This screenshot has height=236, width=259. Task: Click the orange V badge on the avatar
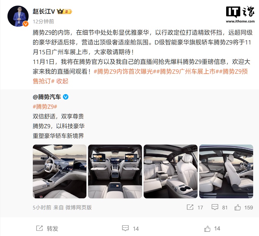pos(25,24)
